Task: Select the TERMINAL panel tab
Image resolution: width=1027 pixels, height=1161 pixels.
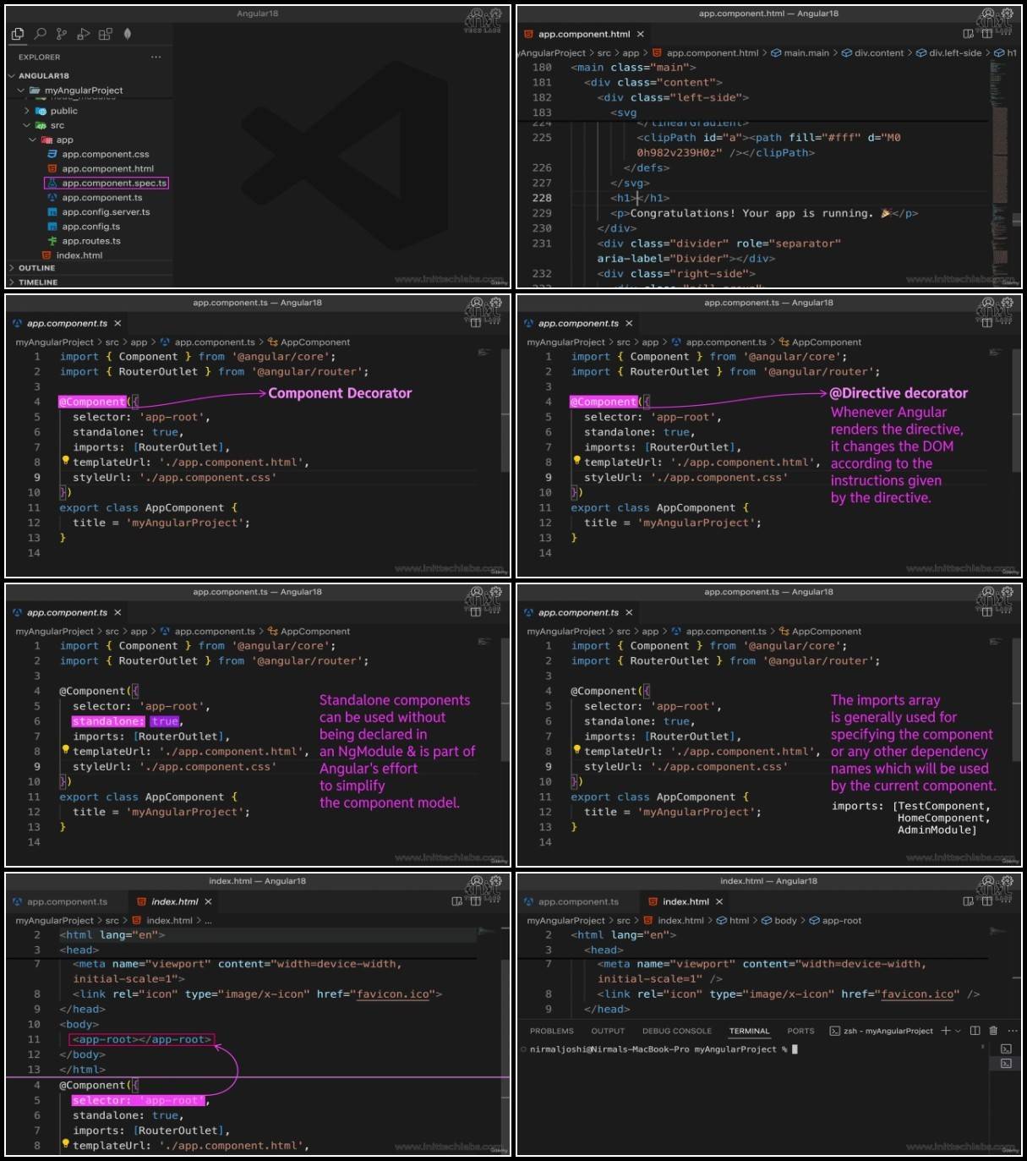Action: point(749,1031)
